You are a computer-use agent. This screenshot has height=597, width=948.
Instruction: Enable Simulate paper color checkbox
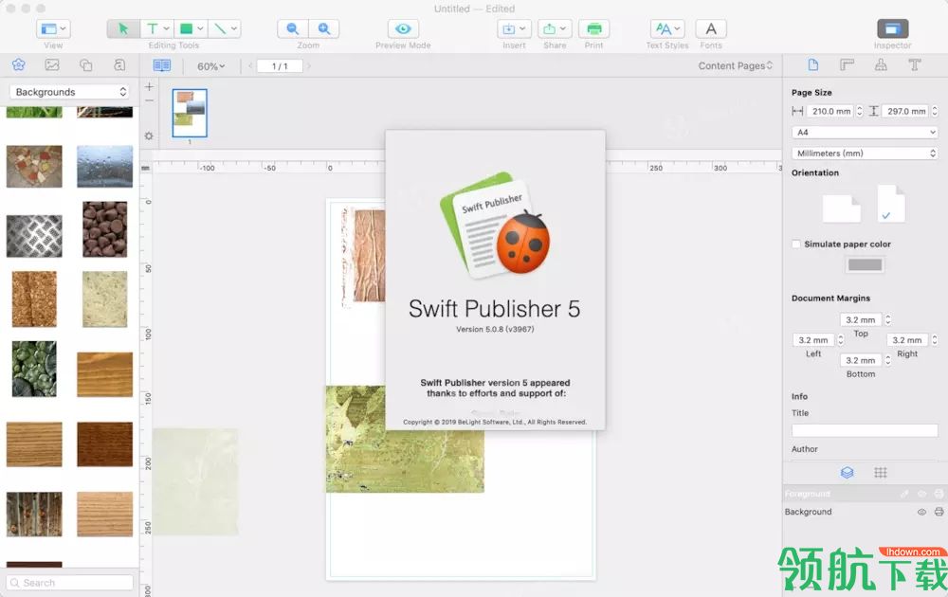click(796, 244)
